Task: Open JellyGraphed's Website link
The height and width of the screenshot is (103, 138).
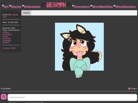Action: point(6,42)
